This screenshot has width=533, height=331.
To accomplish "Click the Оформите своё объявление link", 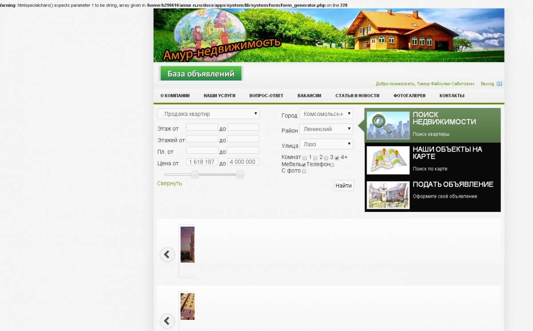I will tap(445, 196).
